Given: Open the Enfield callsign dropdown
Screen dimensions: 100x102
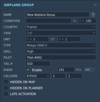Looking at the screenshot, I should (x=38, y=76).
